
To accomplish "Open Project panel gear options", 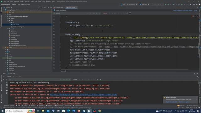I will [x=48, y=8].
